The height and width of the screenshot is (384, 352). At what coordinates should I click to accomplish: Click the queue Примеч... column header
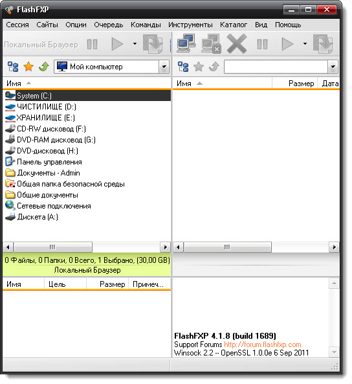click(x=149, y=284)
